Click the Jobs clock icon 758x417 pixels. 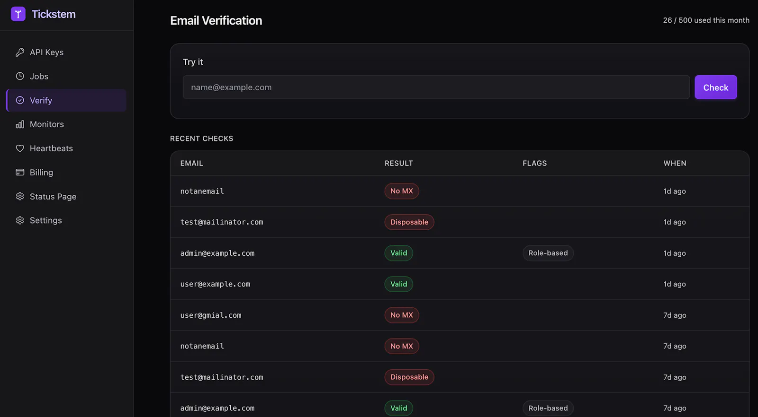tap(20, 76)
